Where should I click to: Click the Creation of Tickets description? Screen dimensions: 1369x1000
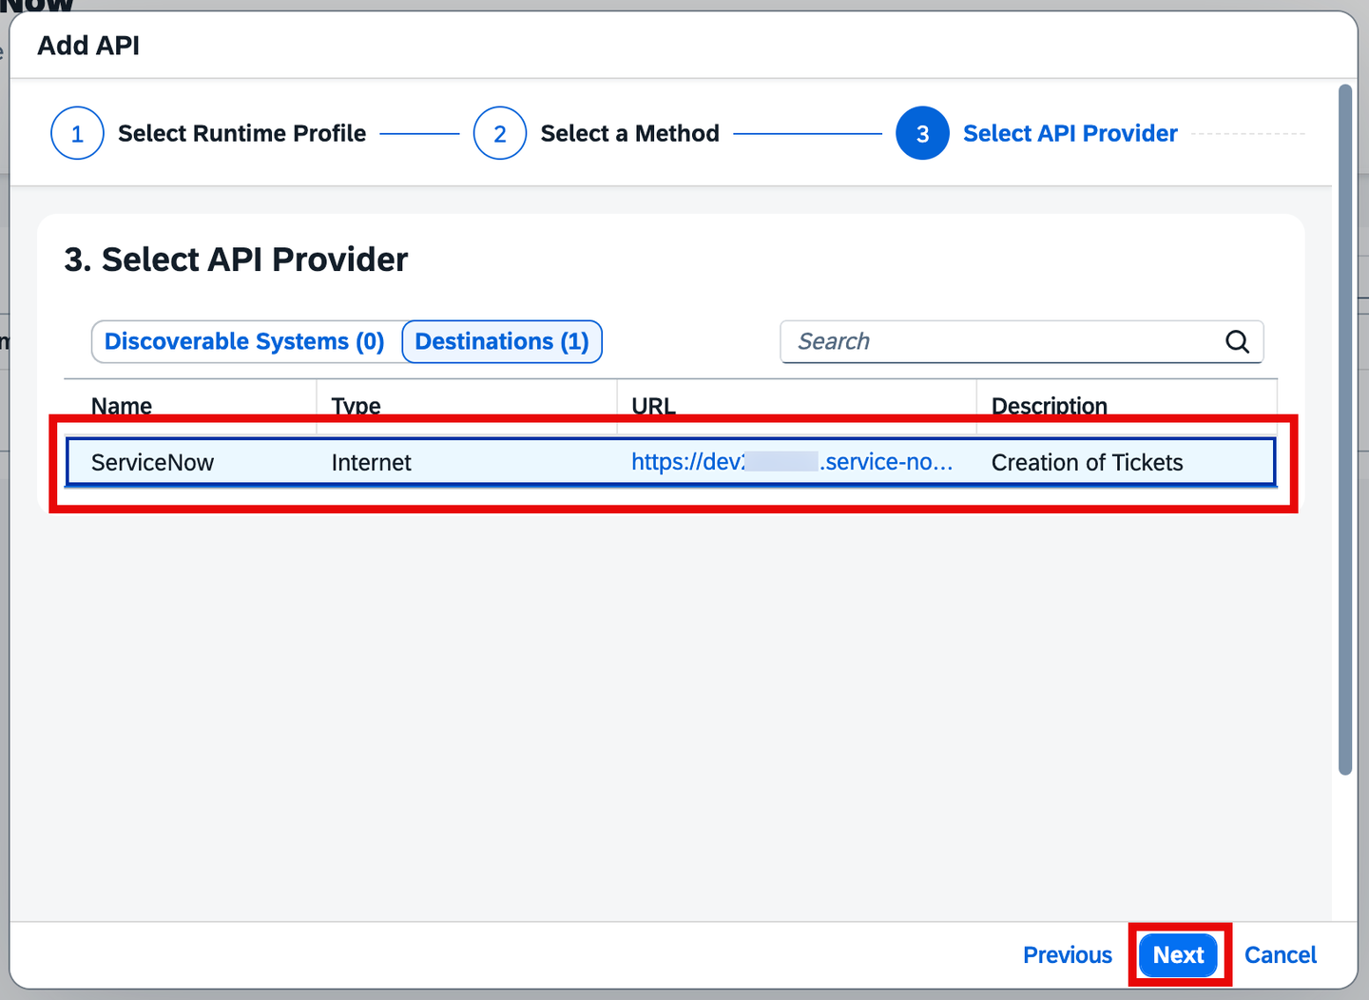pyautogui.click(x=1088, y=463)
